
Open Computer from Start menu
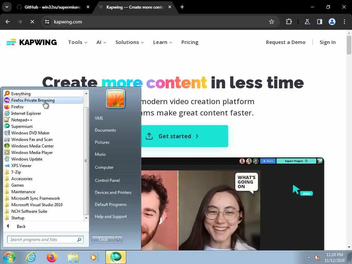[104, 167]
